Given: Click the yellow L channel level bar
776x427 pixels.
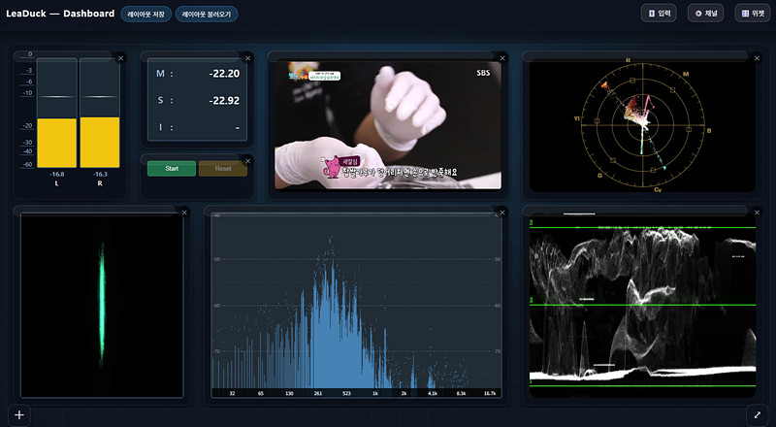Looking at the screenshot, I should coord(56,143).
